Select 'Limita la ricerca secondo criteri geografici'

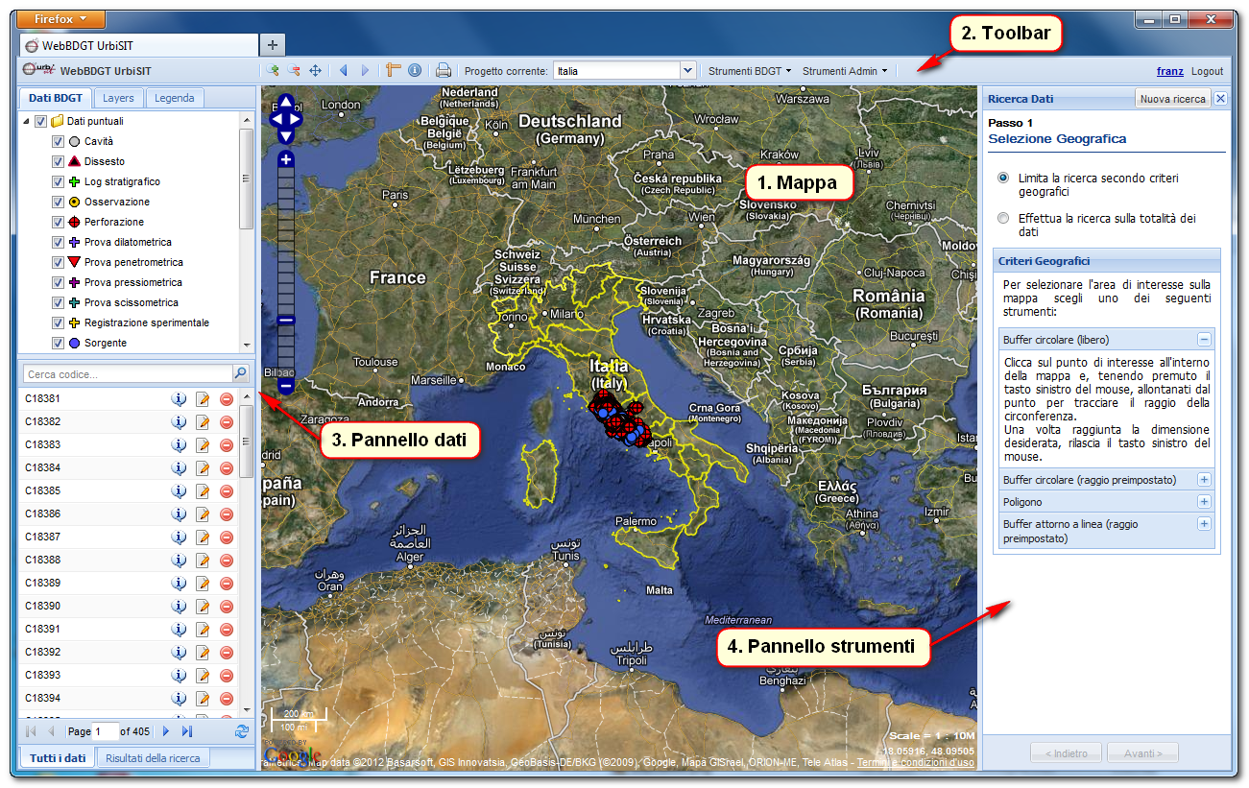coord(1003,179)
